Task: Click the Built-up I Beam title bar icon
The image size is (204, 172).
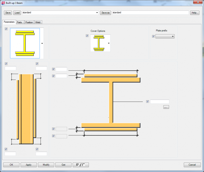Action: click(x=3, y=3)
